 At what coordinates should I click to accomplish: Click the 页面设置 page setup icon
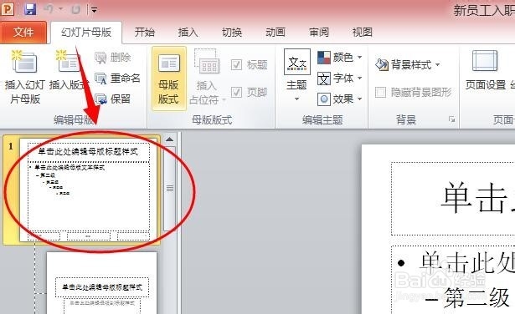(485, 61)
